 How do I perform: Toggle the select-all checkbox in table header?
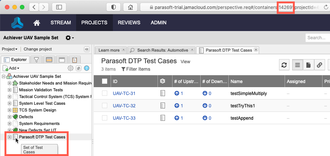click(105, 81)
